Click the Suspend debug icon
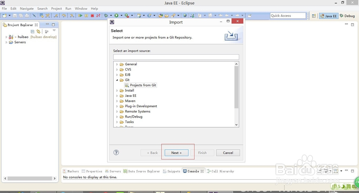This screenshot has width=359, height=193. coord(86,15)
